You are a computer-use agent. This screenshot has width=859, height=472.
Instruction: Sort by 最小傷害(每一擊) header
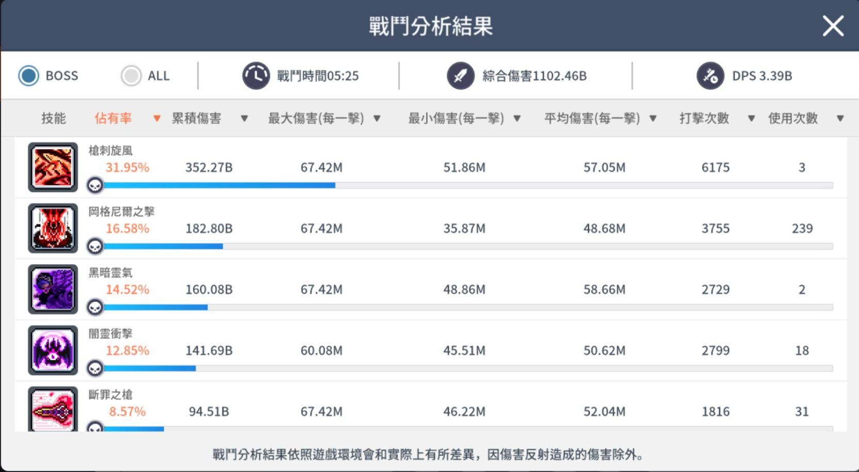(456, 118)
